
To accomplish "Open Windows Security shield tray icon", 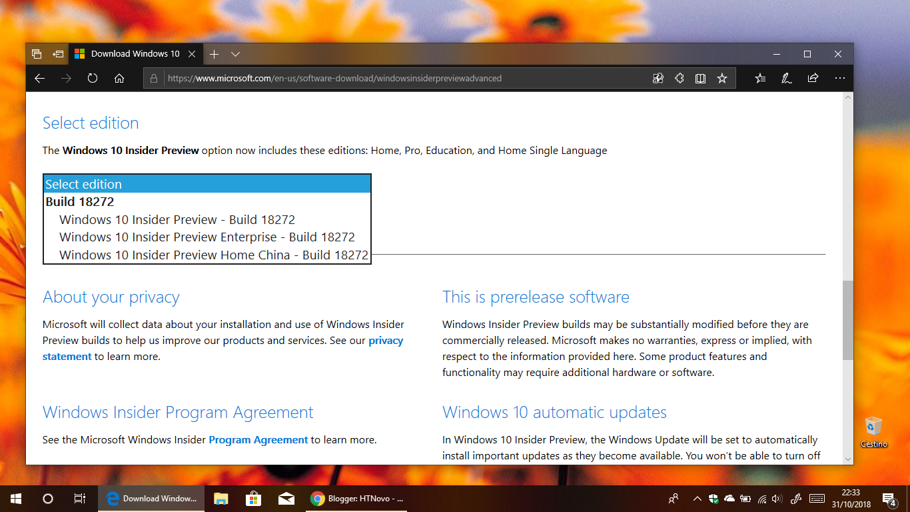I will pyautogui.click(x=713, y=499).
